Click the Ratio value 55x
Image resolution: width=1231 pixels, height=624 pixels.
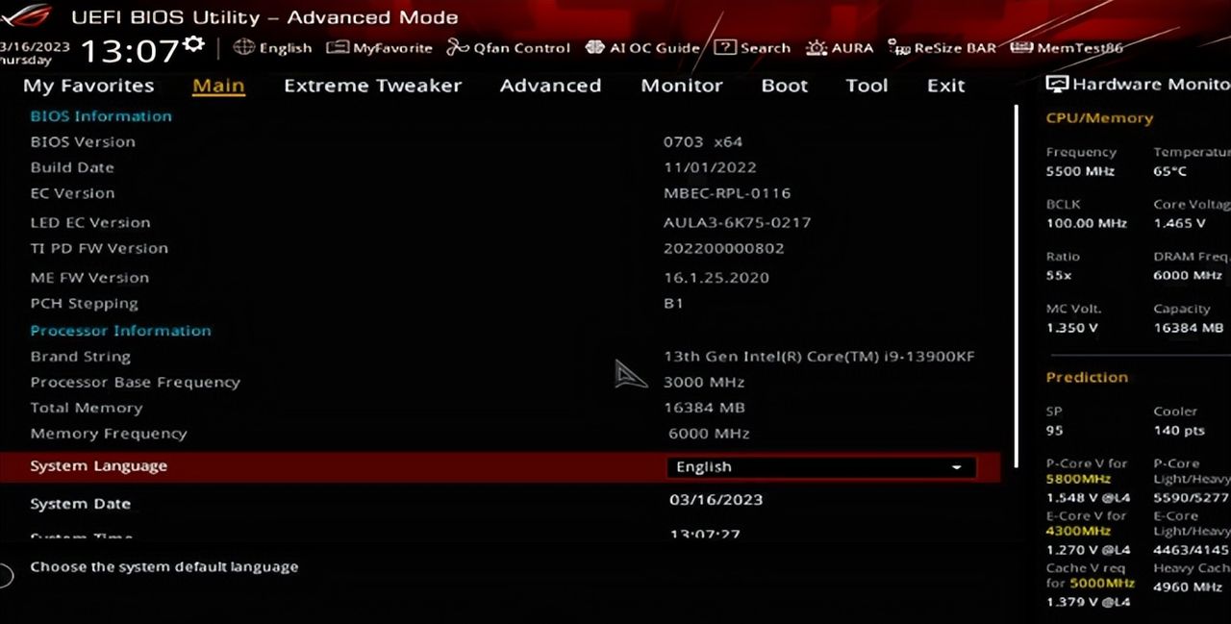pos(1059,275)
